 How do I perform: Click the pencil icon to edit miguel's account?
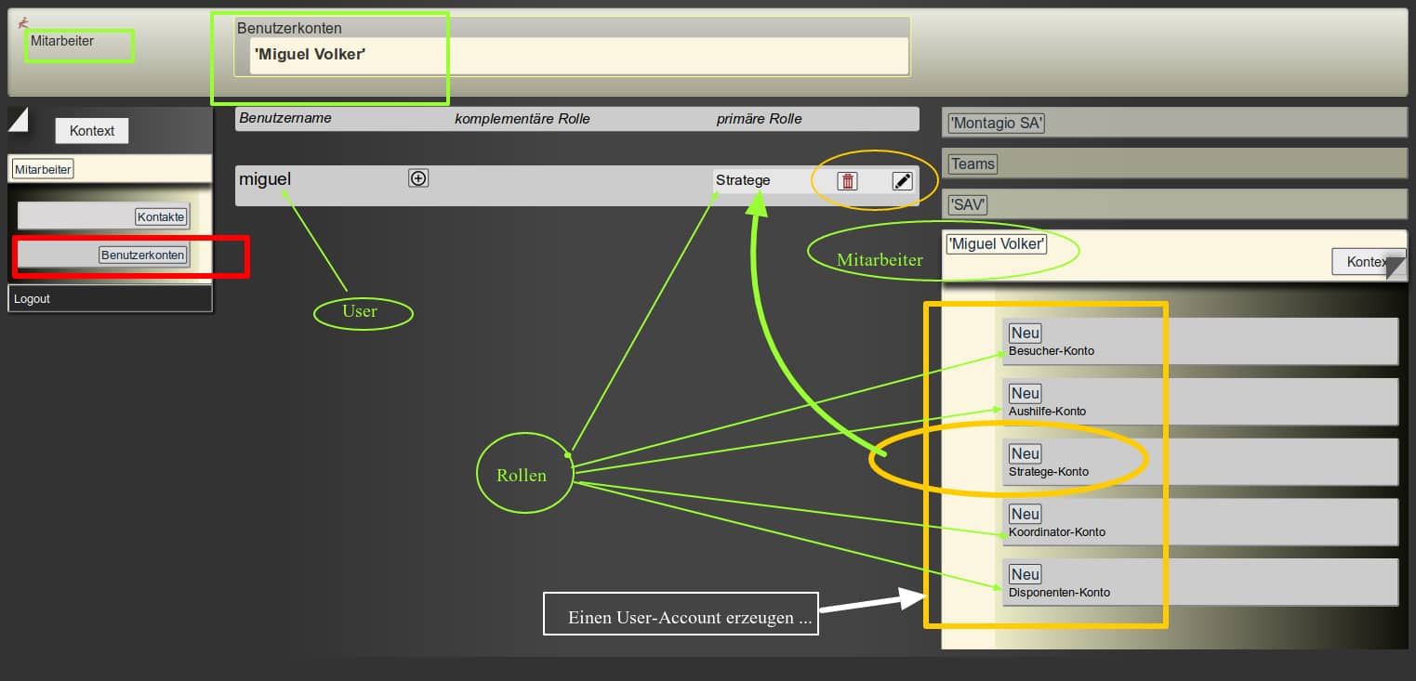click(x=902, y=181)
